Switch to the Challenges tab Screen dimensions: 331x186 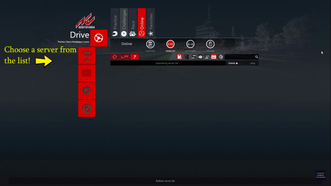(x=124, y=23)
